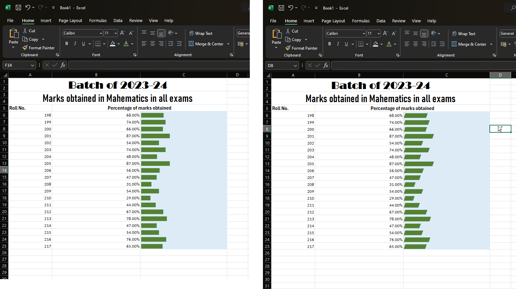
Task: Open Insert tab in left window
Action: coord(46,20)
